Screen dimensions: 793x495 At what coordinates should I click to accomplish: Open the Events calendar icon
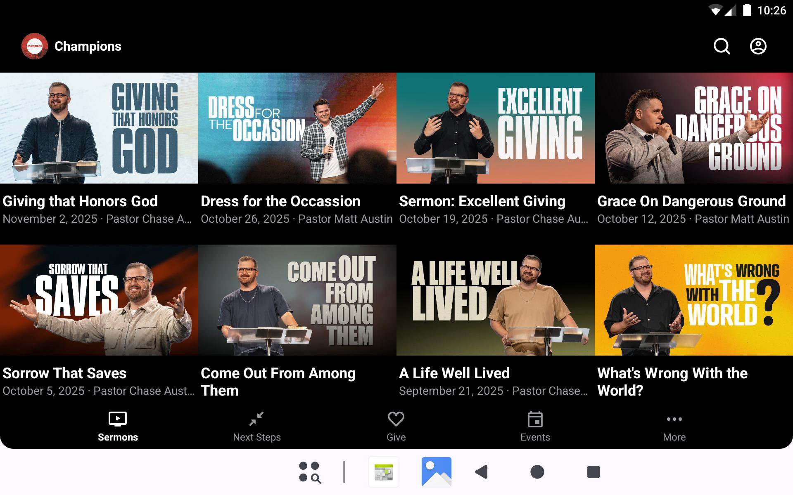pyautogui.click(x=535, y=420)
